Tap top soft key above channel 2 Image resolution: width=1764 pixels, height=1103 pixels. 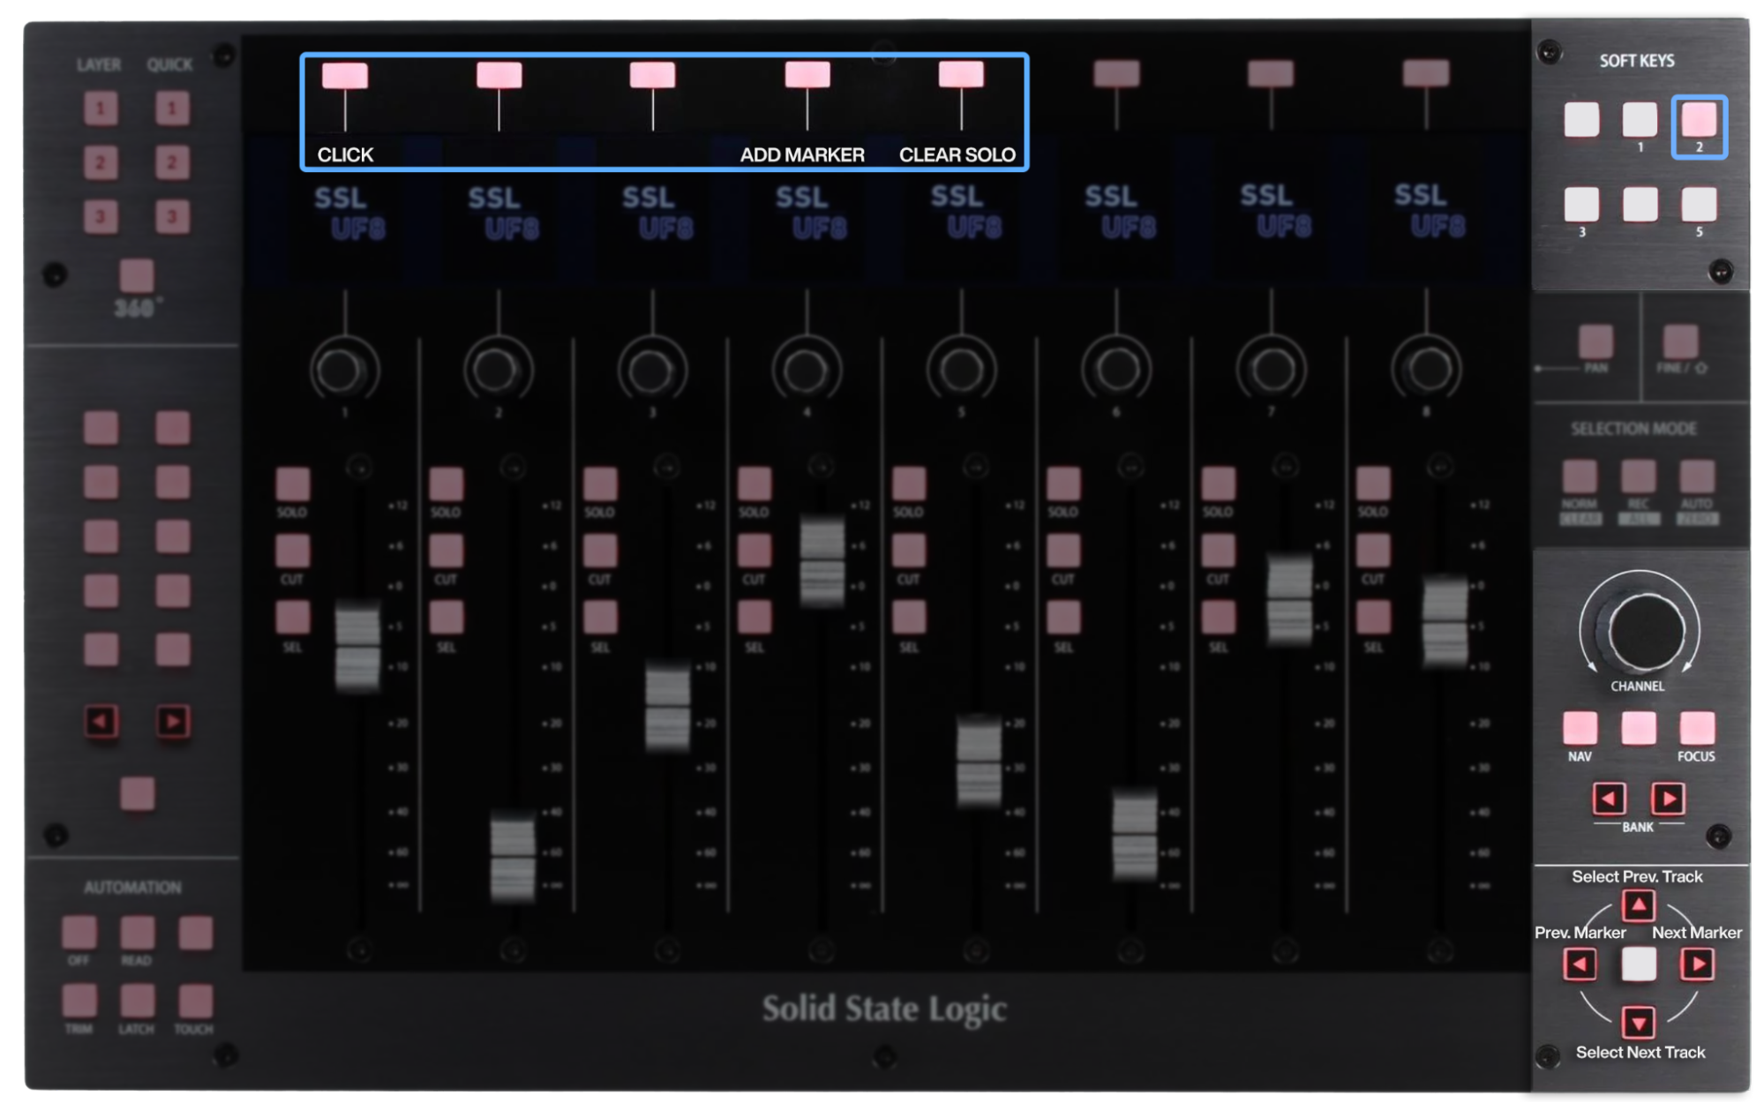coord(499,75)
